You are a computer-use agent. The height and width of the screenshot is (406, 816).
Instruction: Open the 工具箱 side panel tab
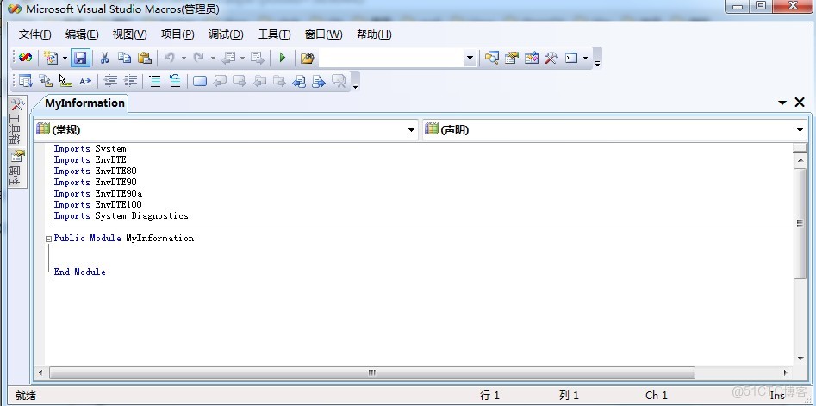[x=16, y=122]
